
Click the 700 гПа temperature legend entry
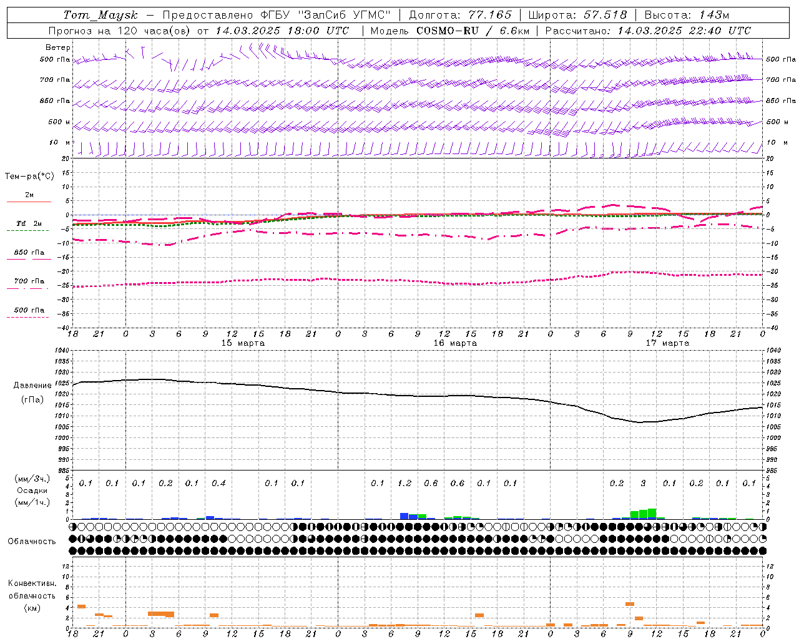tap(29, 281)
